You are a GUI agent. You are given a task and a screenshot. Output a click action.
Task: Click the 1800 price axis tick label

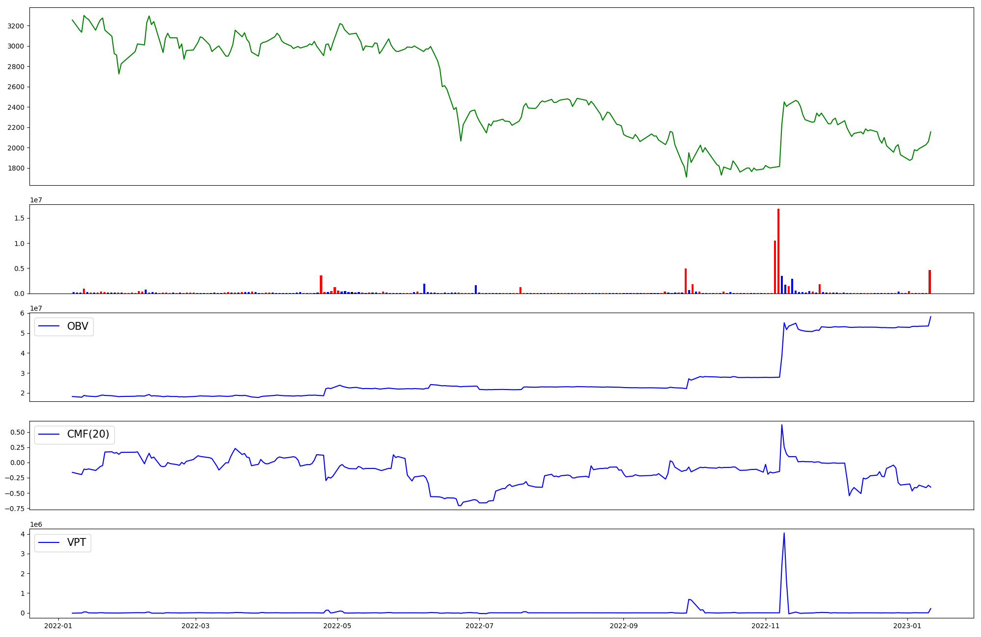point(16,168)
